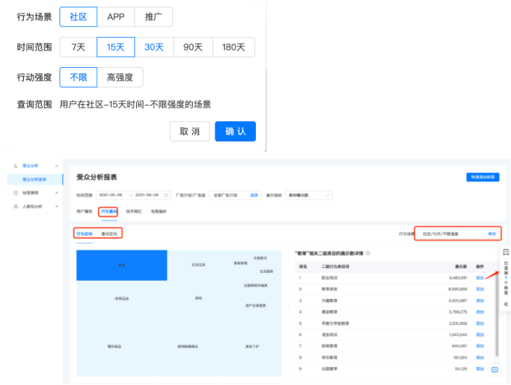Switch to the 行为意向 tab

tap(109, 211)
